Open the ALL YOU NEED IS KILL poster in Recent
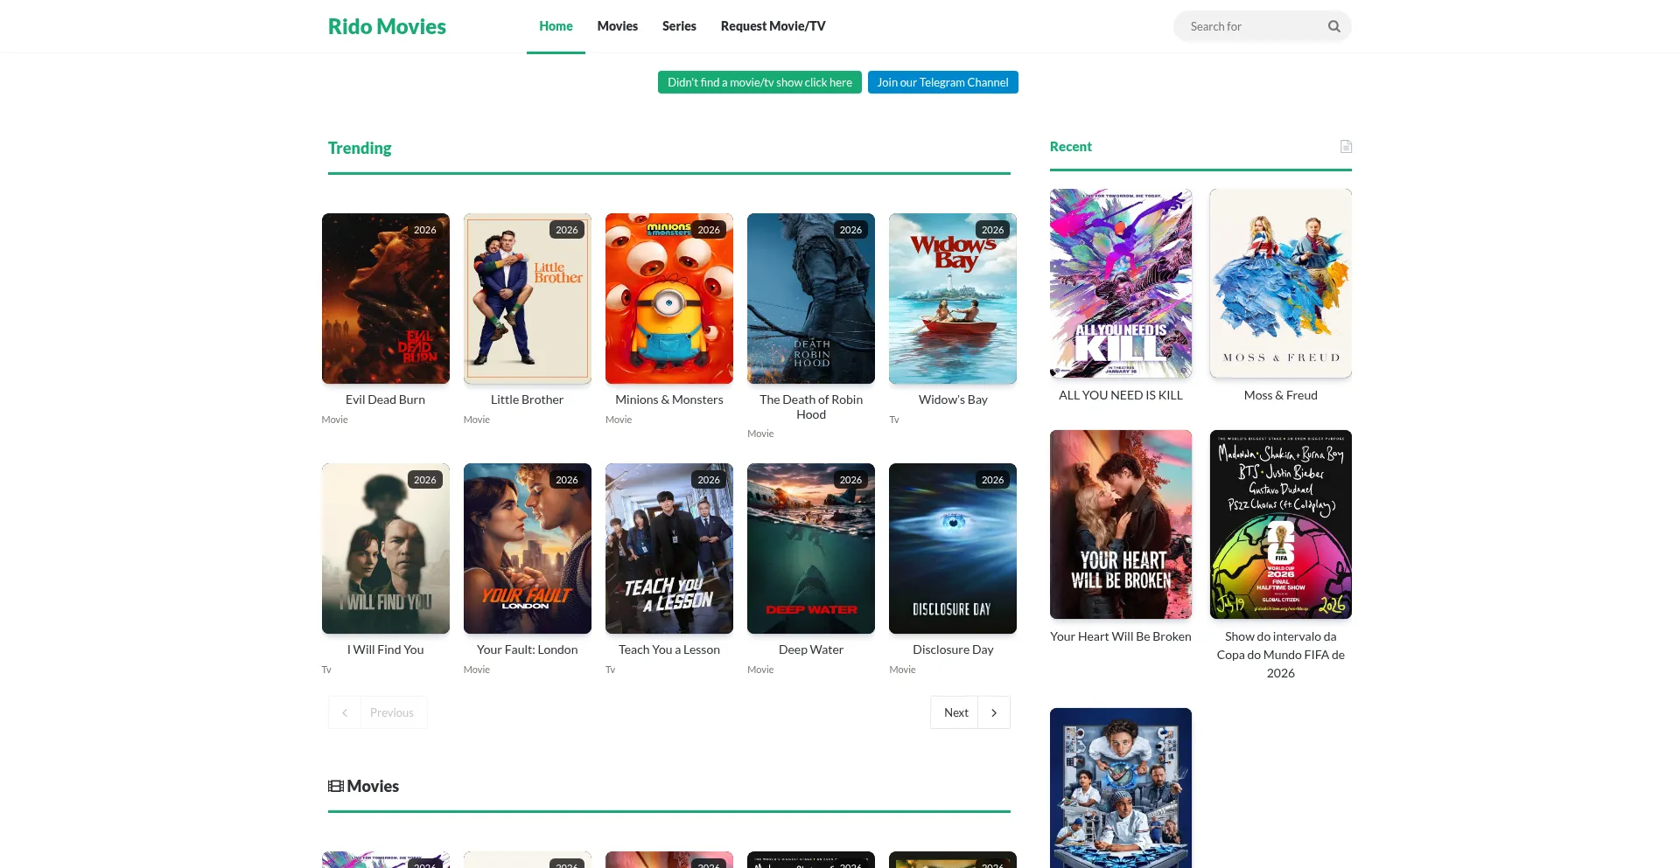Viewport: 1680px width, 868px height. (1121, 283)
